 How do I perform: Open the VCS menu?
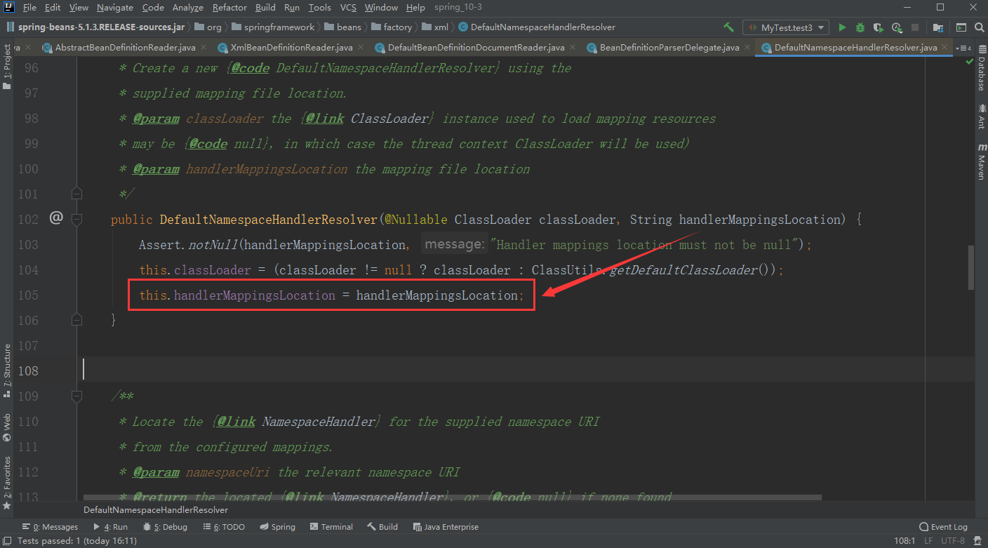[x=348, y=8]
